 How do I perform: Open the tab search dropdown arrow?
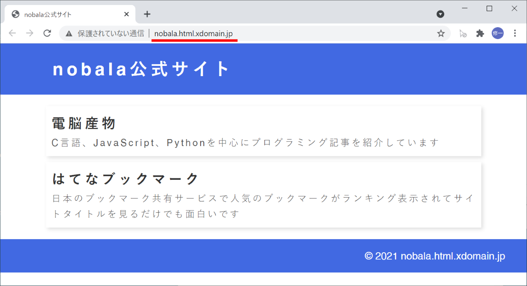(x=441, y=14)
